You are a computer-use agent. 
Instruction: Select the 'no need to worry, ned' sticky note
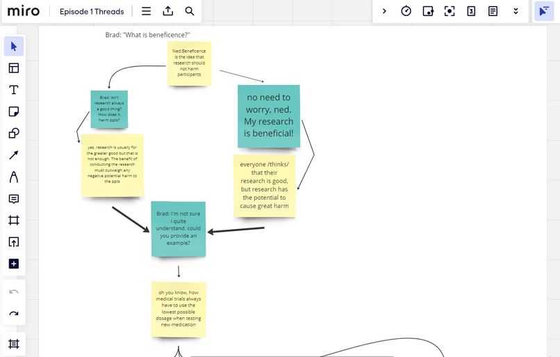click(269, 116)
